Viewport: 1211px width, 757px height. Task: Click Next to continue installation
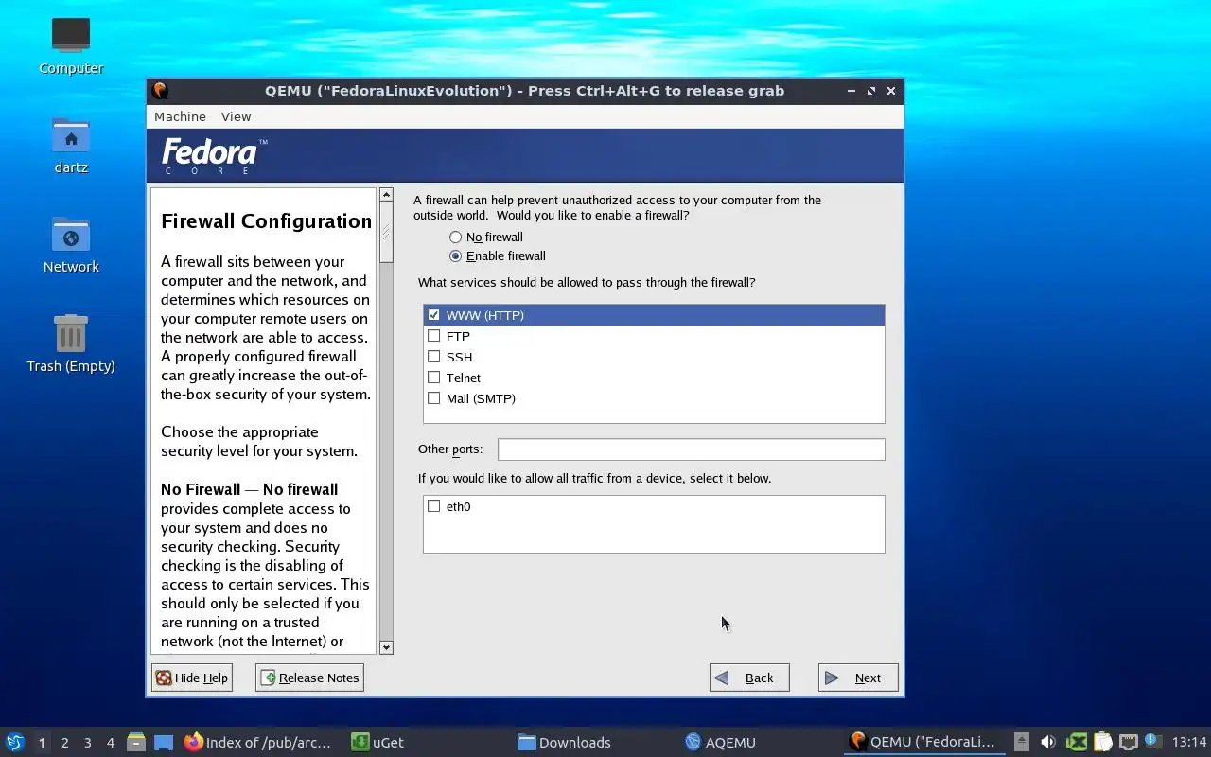tap(858, 678)
